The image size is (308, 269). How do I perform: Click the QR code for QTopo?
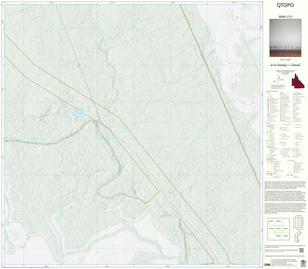[x=301, y=250]
